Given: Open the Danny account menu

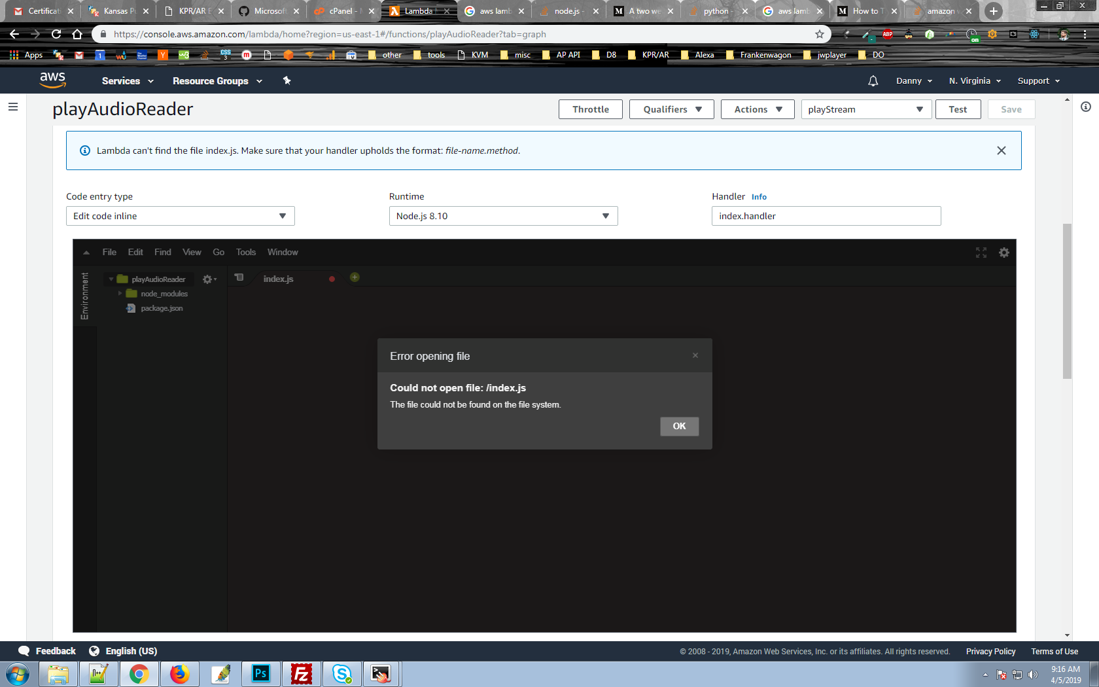Looking at the screenshot, I should tap(914, 81).
